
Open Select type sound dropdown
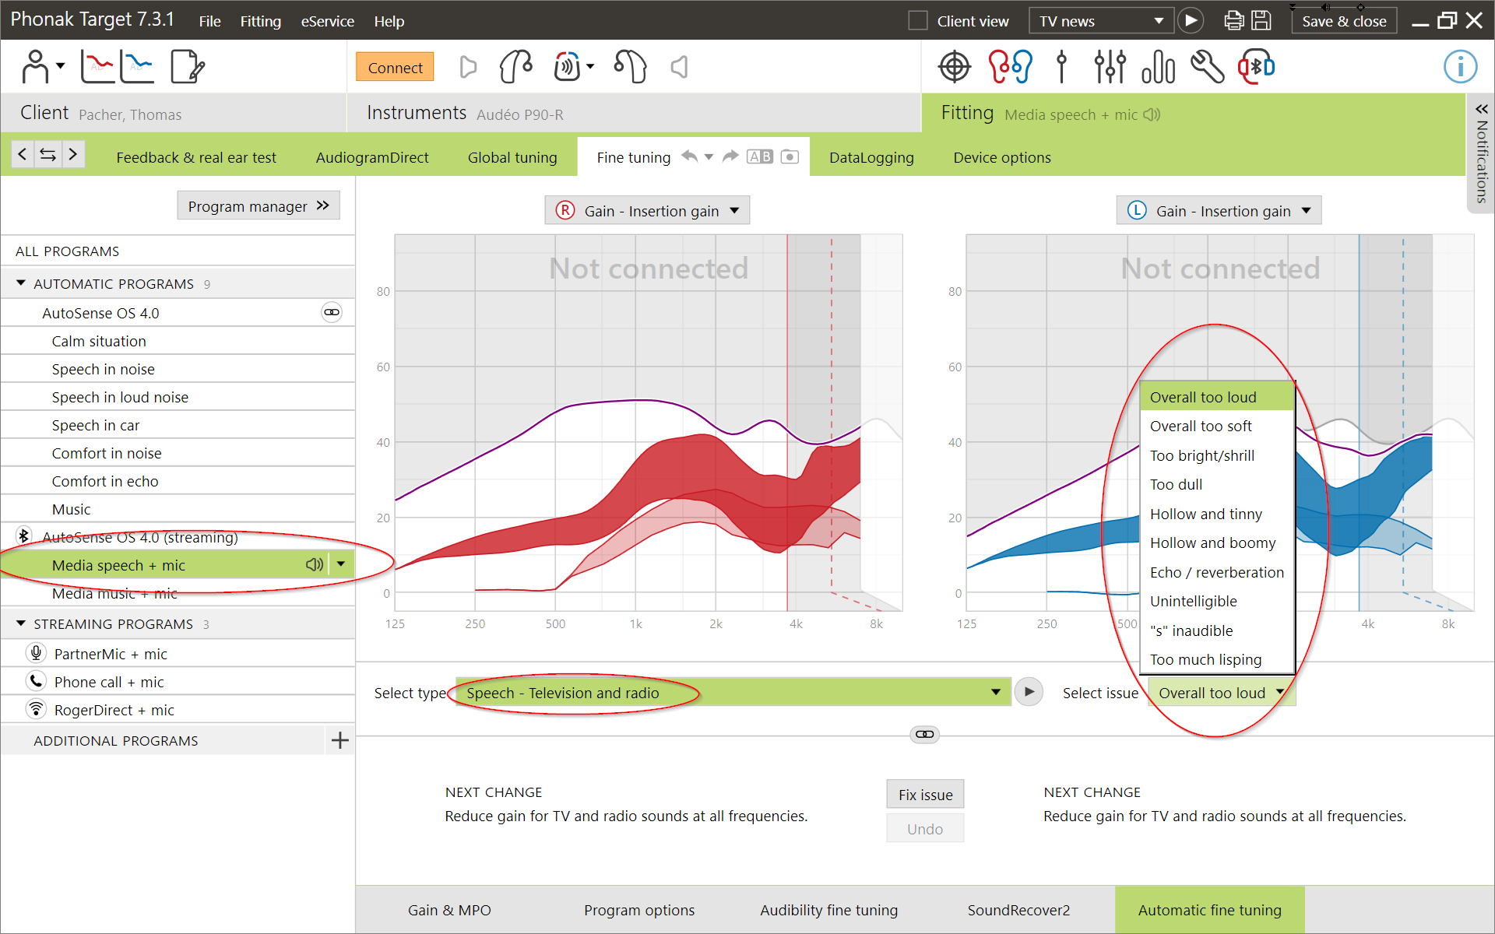[x=733, y=692]
